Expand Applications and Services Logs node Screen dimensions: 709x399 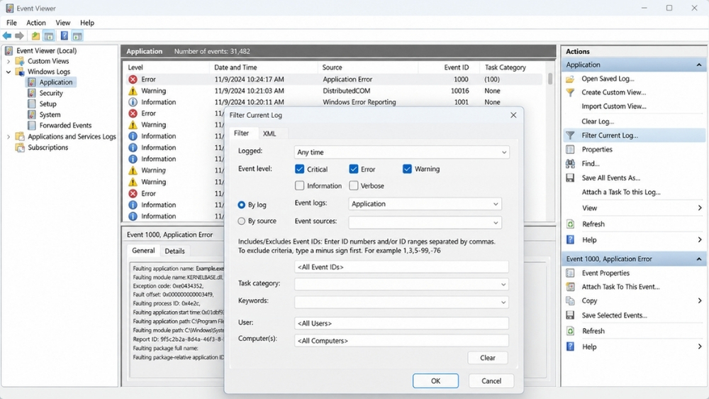tap(8, 137)
